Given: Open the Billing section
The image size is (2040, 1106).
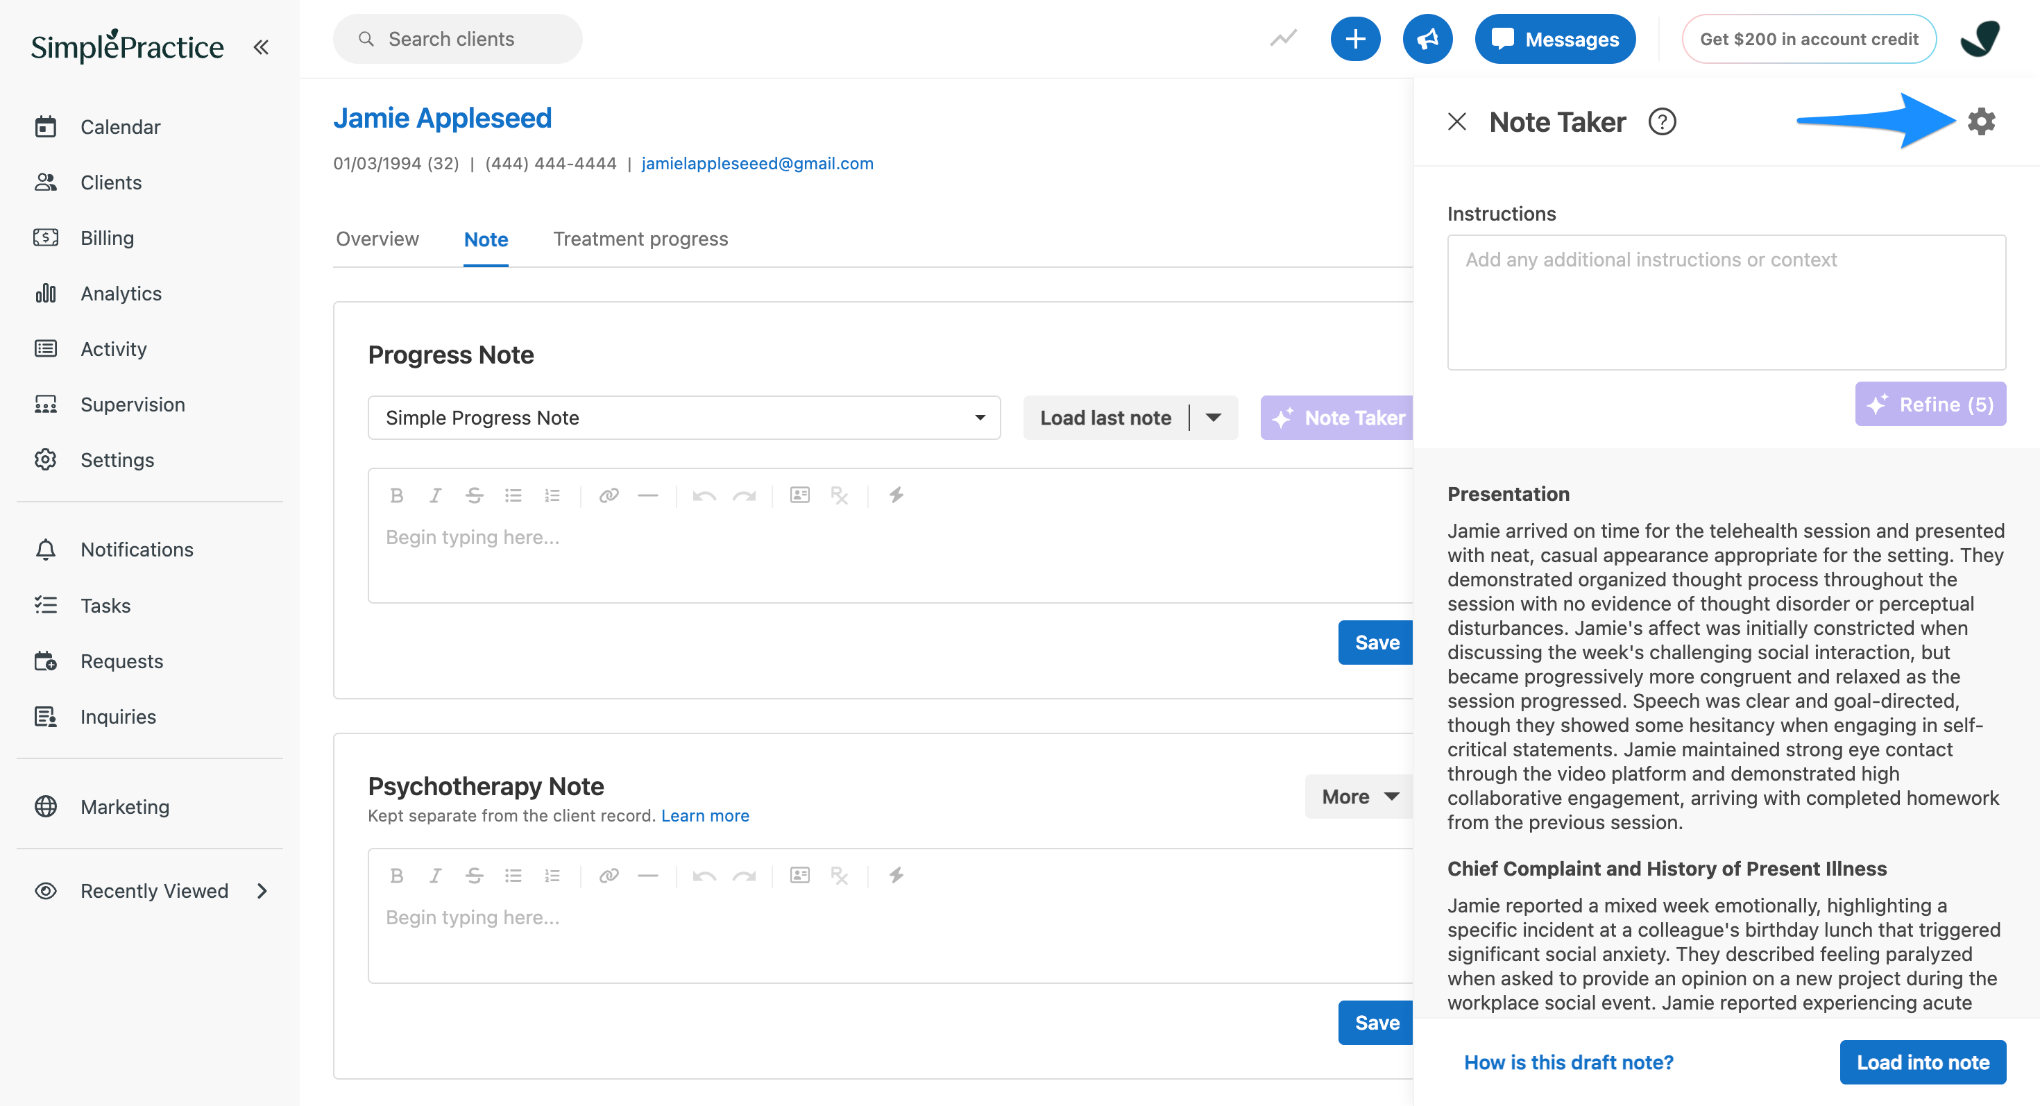Looking at the screenshot, I should point(83,237).
